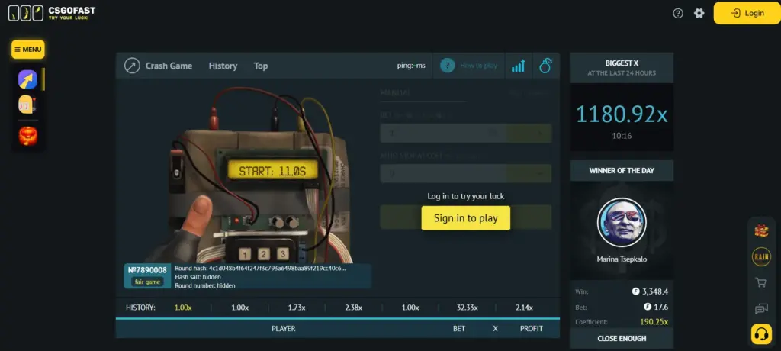Click the round number №7890008
781x351 pixels.
147,270
